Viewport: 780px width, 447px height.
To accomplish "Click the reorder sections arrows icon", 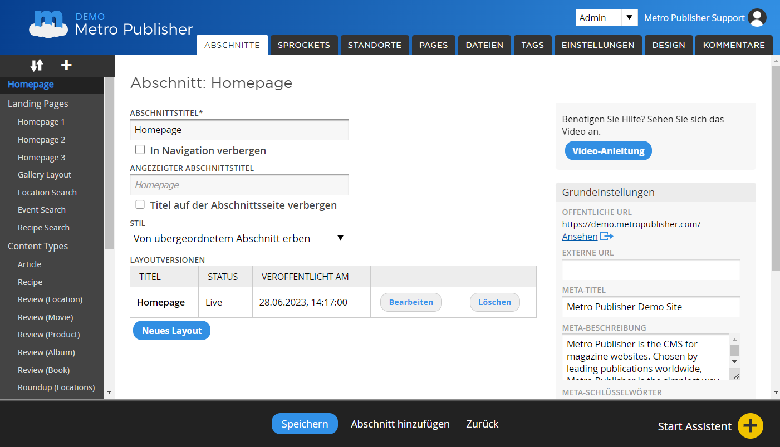I will coord(37,65).
